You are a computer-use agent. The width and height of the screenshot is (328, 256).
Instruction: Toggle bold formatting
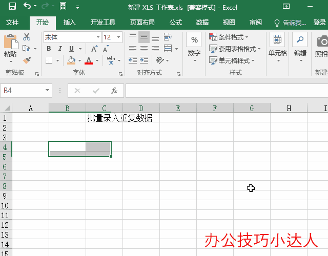click(x=49, y=49)
